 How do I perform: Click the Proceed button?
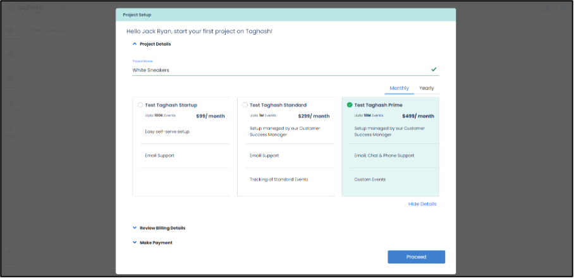(x=416, y=257)
